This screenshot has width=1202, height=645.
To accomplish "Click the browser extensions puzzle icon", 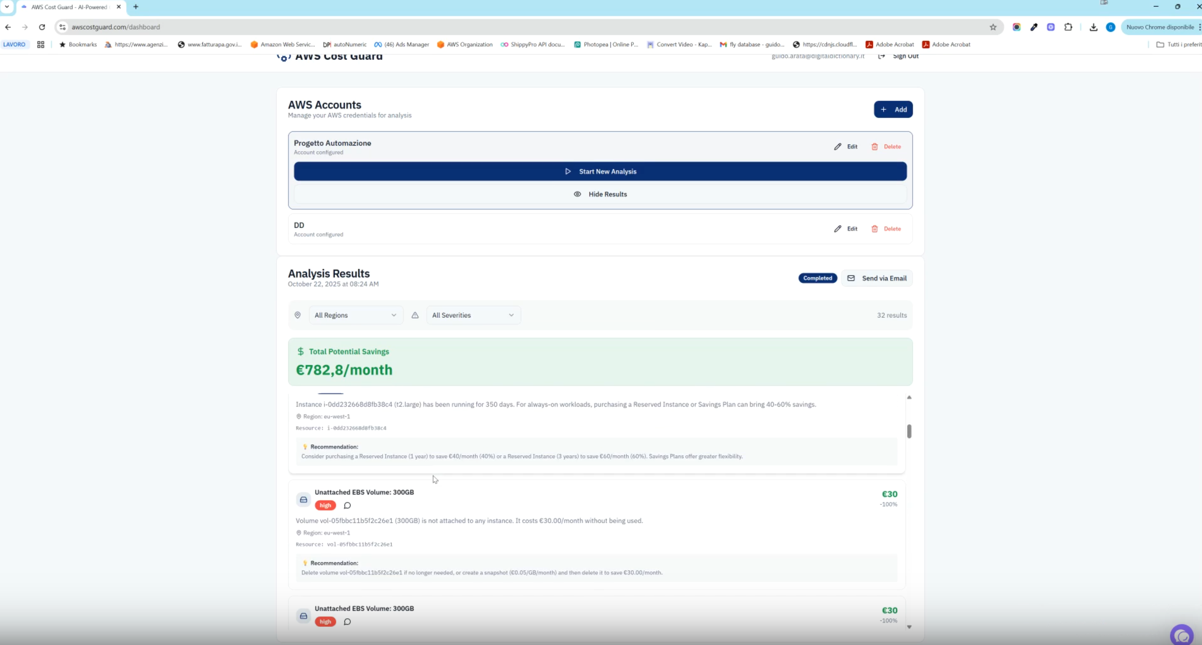I will (1069, 27).
